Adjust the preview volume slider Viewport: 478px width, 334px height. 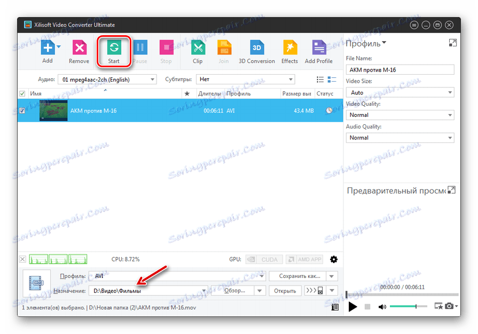tap(409, 306)
